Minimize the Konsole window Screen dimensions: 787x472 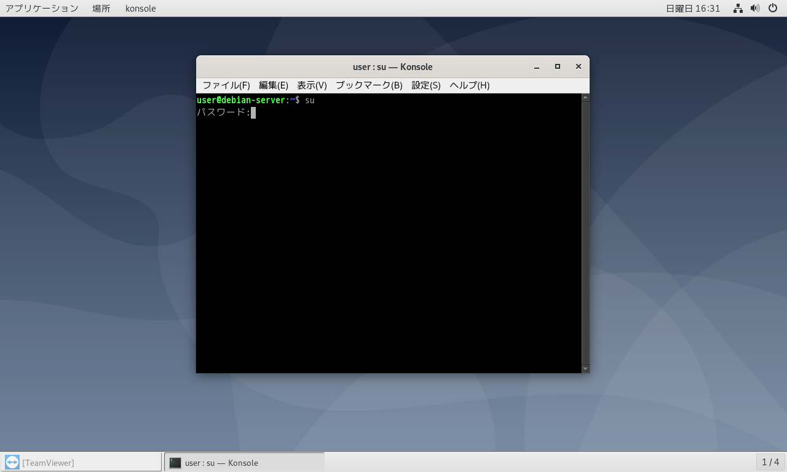click(537, 67)
